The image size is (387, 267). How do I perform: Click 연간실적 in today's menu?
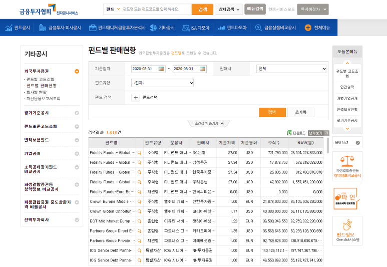[x=347, y=87]
